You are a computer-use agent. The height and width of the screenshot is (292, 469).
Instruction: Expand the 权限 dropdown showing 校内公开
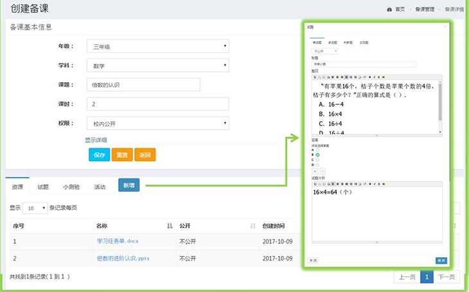(x=157, y=123)
